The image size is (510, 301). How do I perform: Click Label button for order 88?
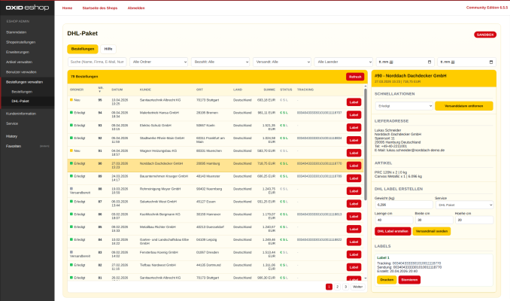[354, 191]
